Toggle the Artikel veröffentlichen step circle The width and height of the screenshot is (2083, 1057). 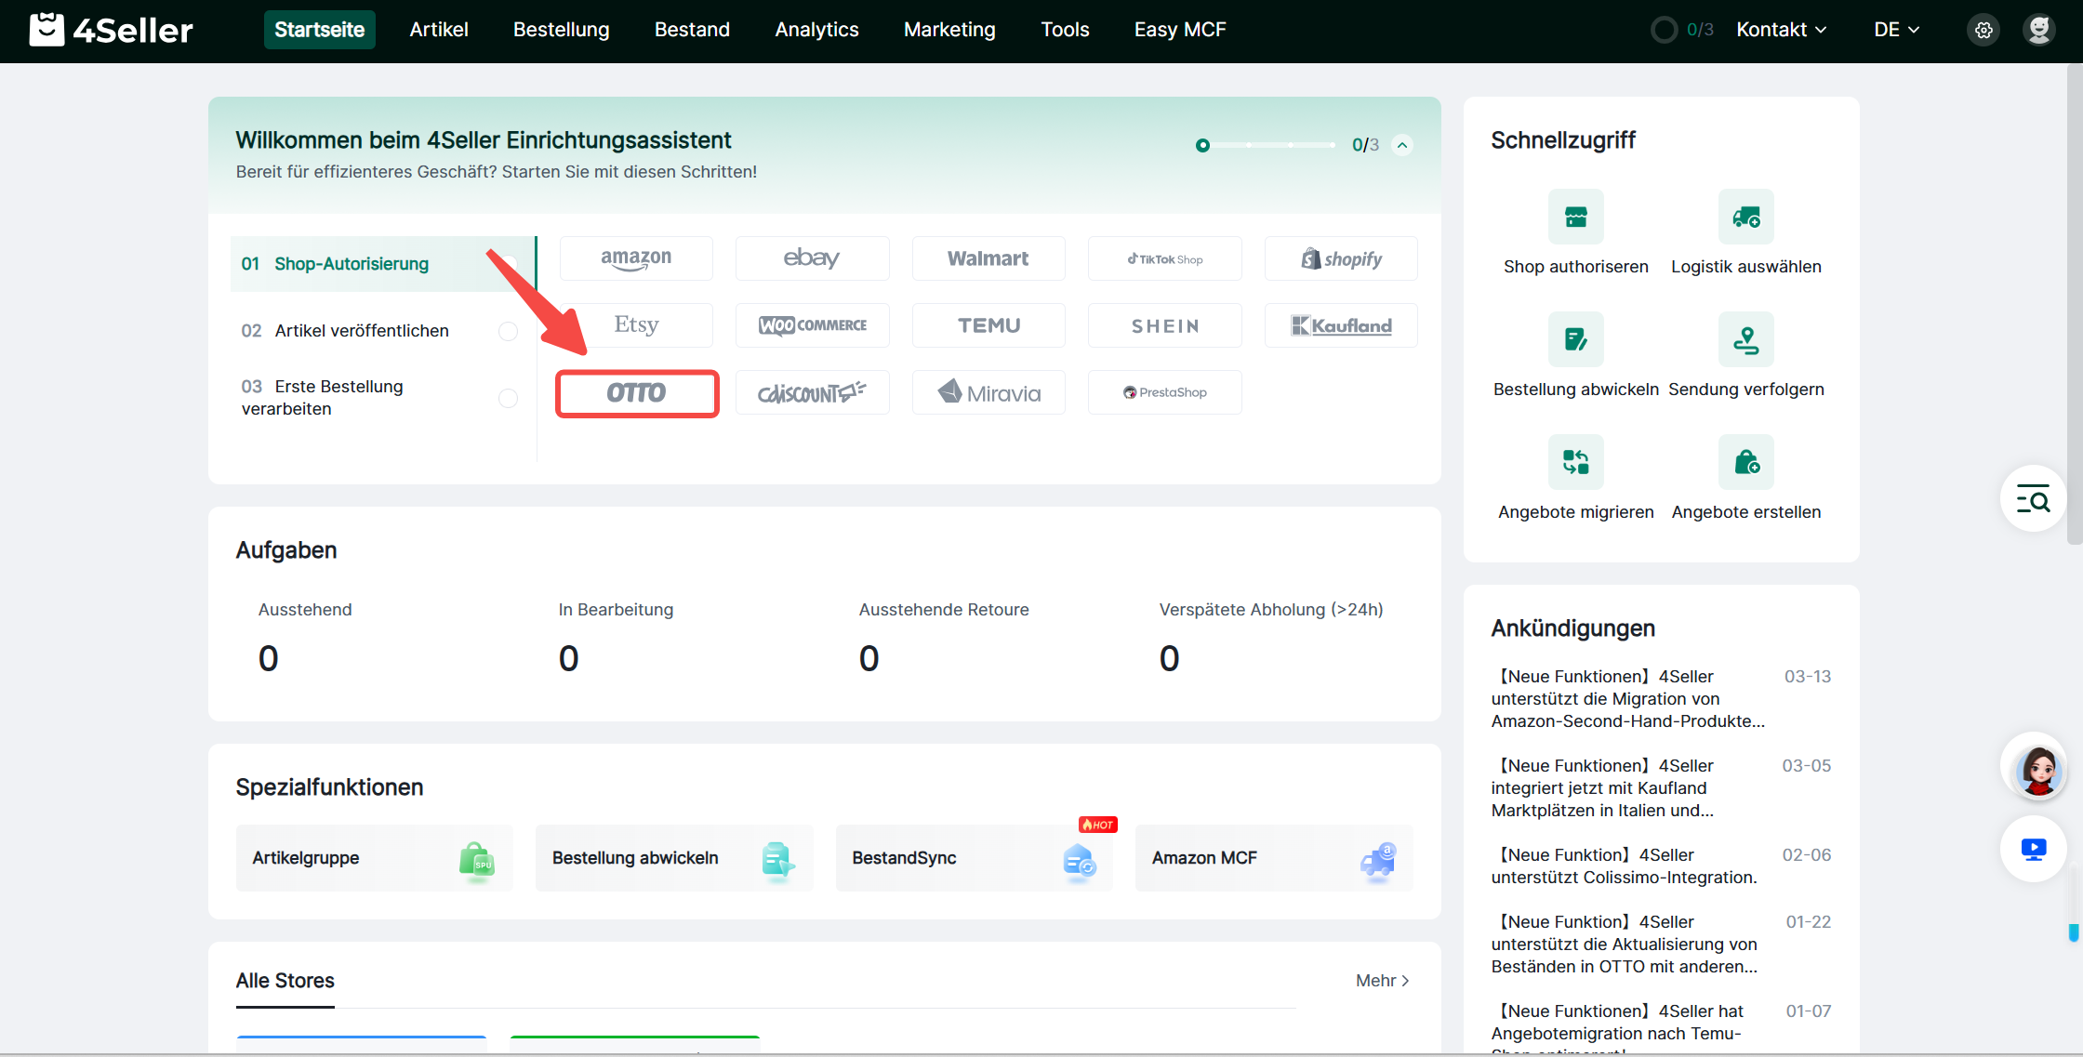click(x=508, y=331)
